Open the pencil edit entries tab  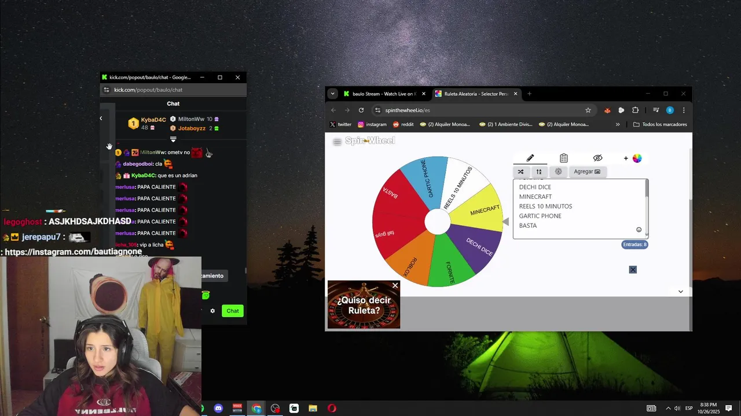[530, 158]
